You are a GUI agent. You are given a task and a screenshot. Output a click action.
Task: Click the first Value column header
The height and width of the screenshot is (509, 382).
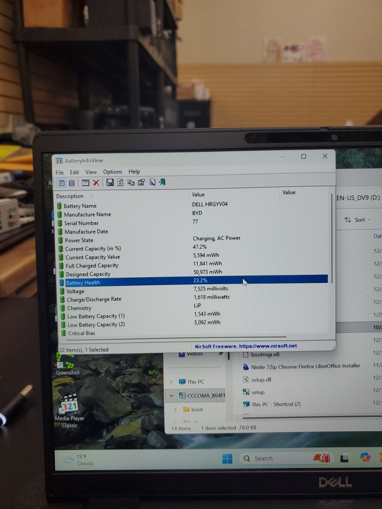(x=198, y=194)
